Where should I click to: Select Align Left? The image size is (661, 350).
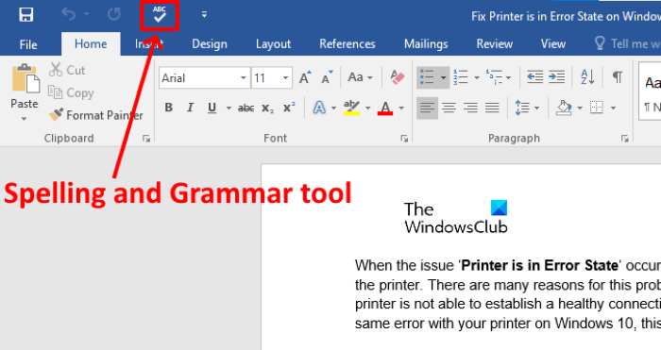point(427,108)
